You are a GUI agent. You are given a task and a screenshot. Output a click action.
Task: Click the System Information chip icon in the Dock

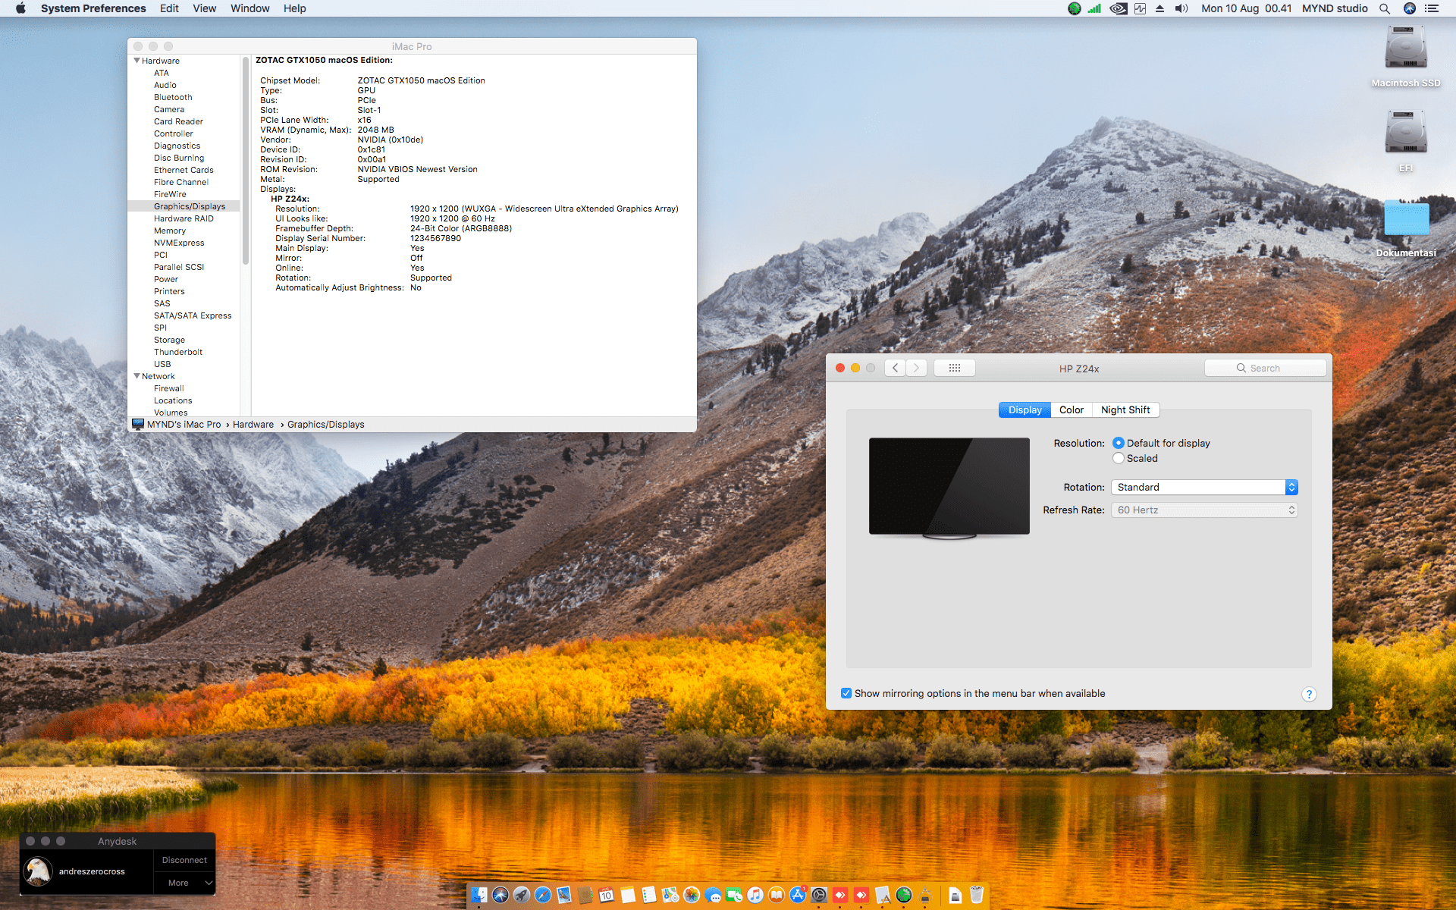pos(925,895)
